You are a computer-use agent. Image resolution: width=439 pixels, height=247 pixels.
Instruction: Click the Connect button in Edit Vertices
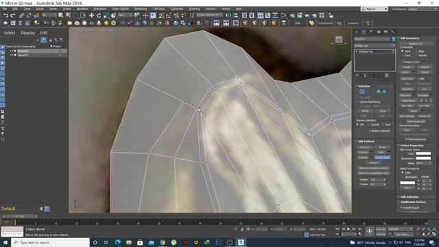click(x=373, y=163)
